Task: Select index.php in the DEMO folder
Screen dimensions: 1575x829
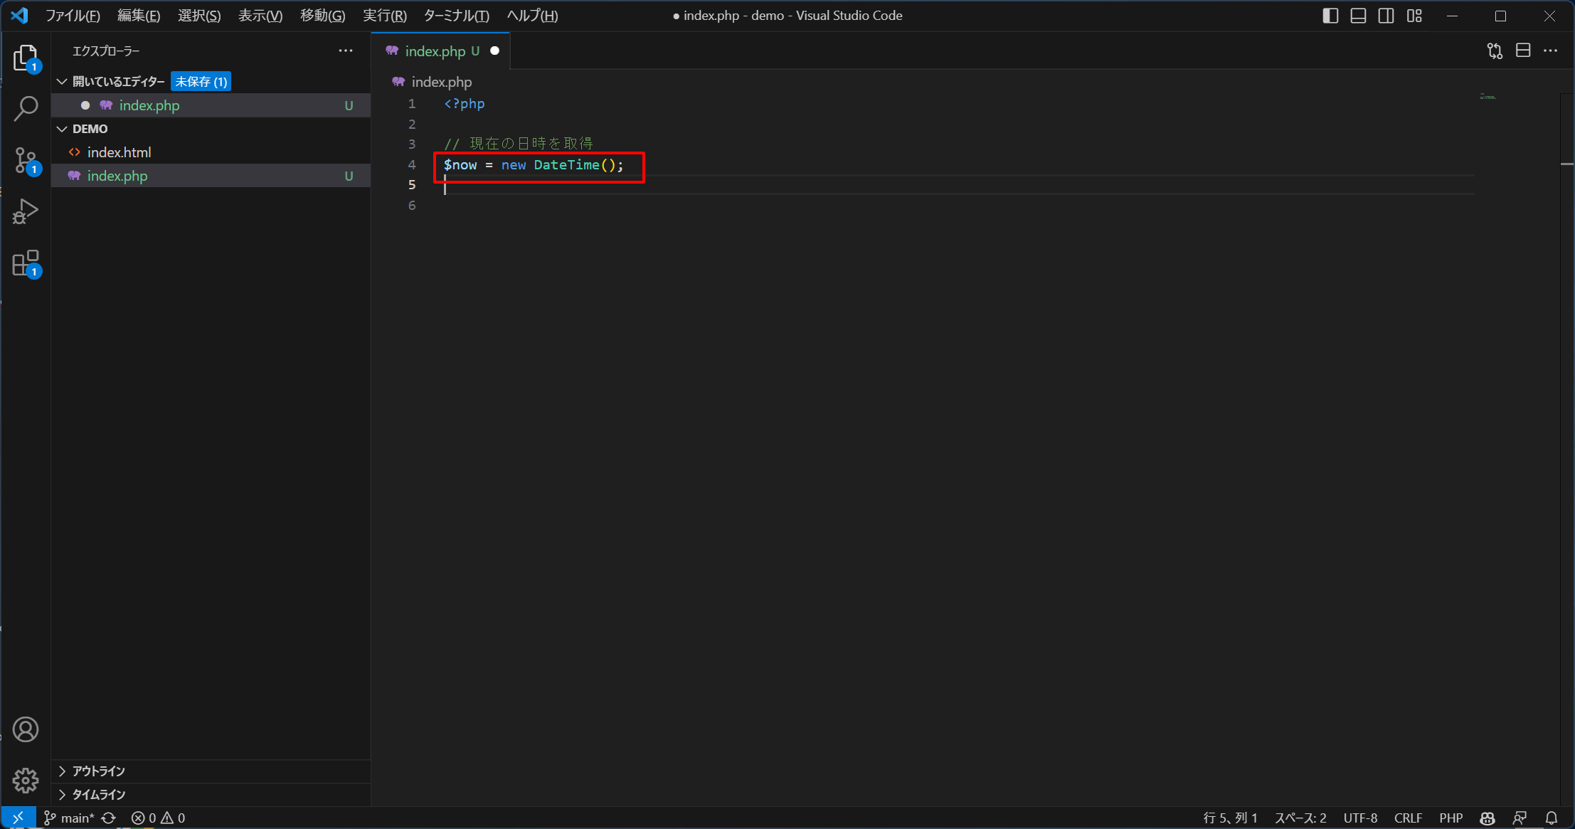Action: pyautogui.click(x=211, y=176)
